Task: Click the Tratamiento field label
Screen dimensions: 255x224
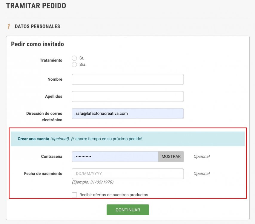Action: point(51,60)
